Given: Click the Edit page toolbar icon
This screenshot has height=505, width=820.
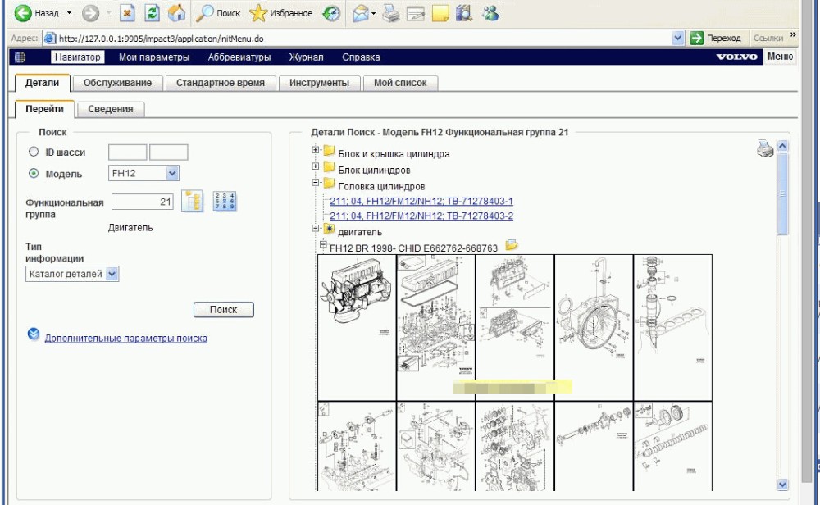Looking at the screenshot, I should 415,13.
